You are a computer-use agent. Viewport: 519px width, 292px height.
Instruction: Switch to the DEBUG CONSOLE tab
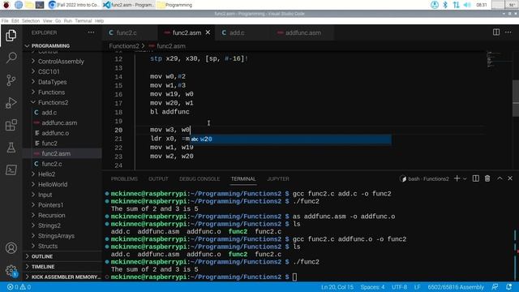click(199, 178)
